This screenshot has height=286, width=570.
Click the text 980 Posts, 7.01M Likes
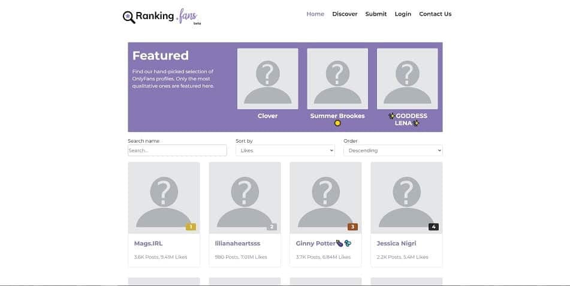pos(241,257)
